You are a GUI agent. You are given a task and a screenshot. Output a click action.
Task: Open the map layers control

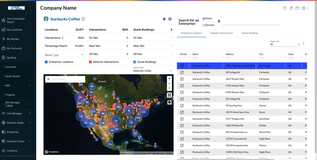point(169,102)
